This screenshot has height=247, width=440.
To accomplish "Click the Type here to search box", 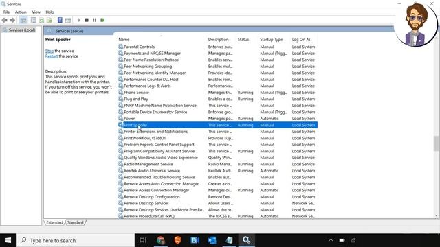I will pos(76,240).
